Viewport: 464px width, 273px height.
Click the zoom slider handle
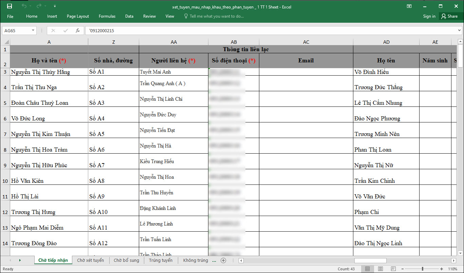point(423,269)
